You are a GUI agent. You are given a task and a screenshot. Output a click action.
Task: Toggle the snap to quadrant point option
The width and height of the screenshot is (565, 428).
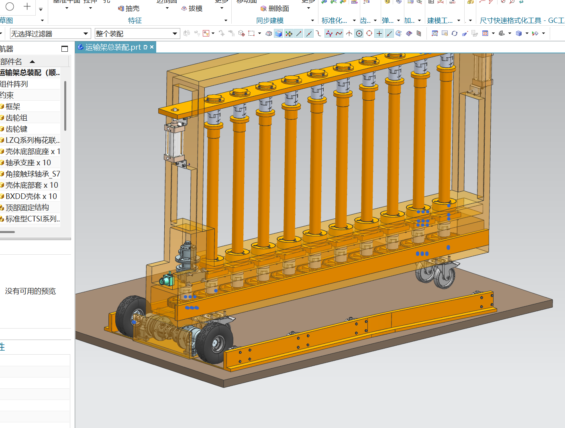(369, 34)
